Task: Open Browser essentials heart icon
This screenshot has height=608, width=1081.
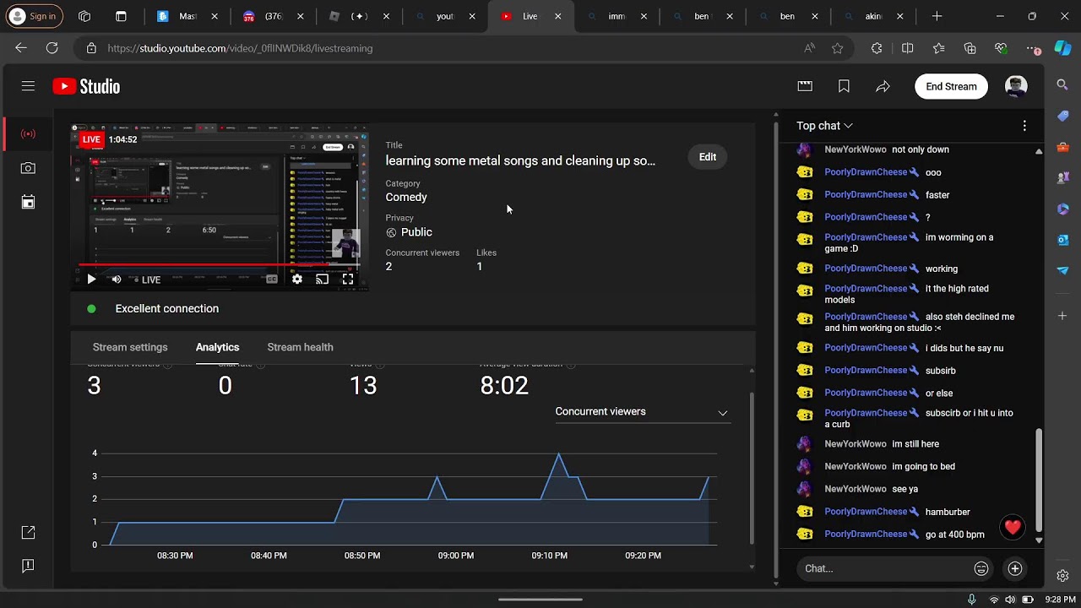Action: 1001,48
